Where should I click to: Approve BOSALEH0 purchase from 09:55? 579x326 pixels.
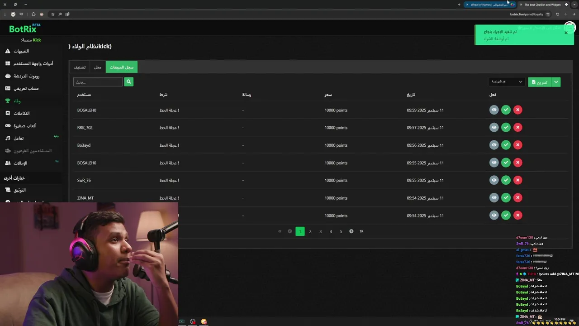click(x=506, y=163)
